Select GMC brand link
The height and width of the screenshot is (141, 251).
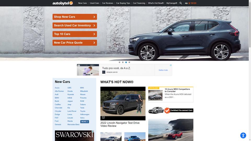click(70, 88)
